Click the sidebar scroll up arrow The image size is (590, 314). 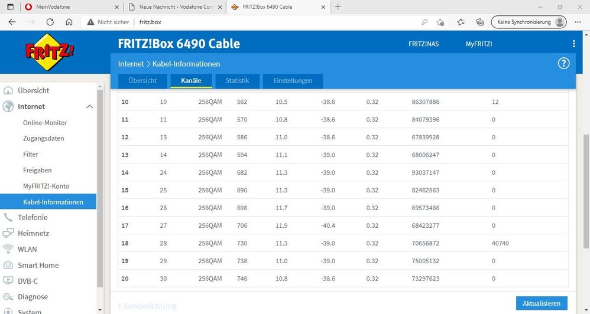(100, 86)
